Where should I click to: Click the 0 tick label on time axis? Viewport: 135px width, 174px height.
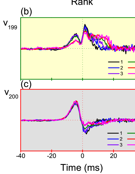pos(82,156)
